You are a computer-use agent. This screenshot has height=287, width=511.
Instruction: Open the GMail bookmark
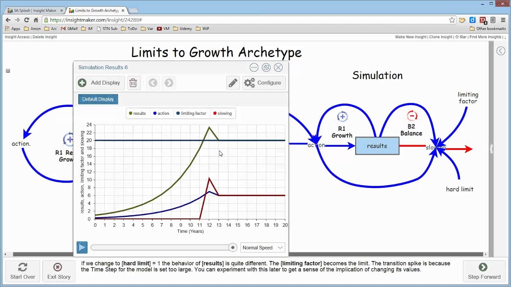tap(69, 29)
